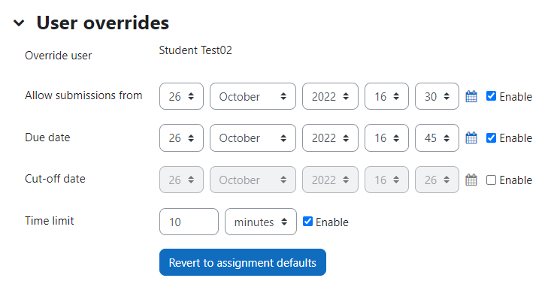This screenshot has width=557, height=284.
Task: Open calendar picker for Due date
Action: pyautogui.click(x=471, y=137)
